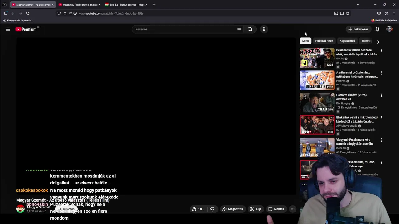Open YouTube notifications bell

tap(377, 29)
